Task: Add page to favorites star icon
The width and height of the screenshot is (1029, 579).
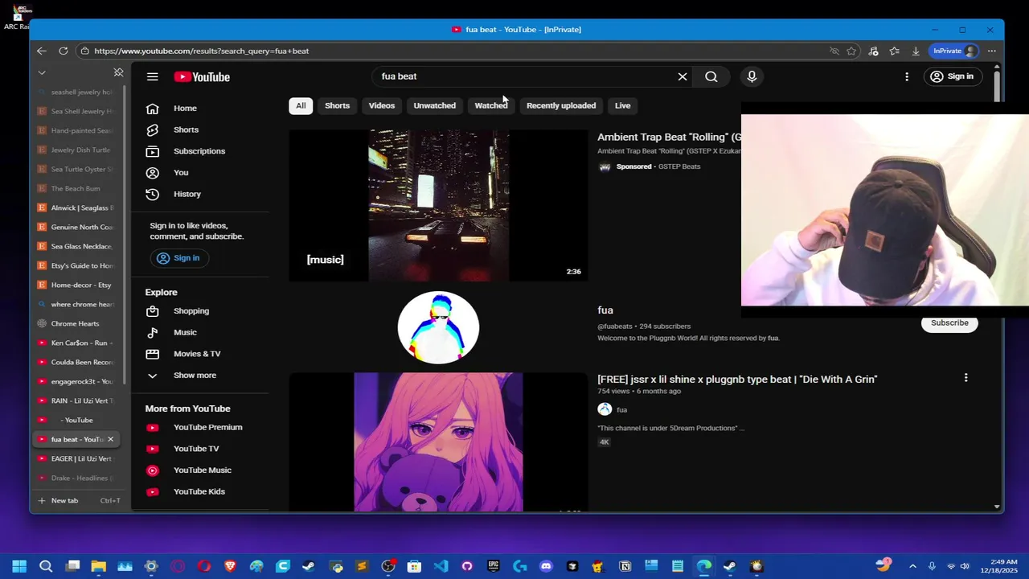Action: 851,51
